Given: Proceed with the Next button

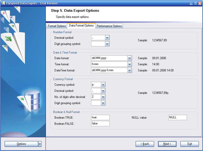Looking at the screenshot, I should coord(167,144).
